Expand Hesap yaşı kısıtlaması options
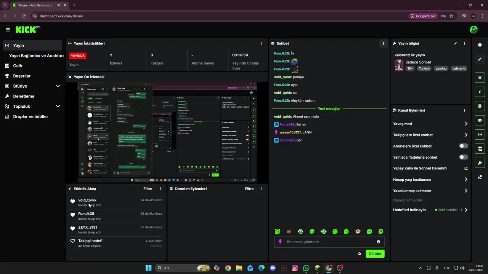This screenshot has height=274, width=488. (466, 180)
